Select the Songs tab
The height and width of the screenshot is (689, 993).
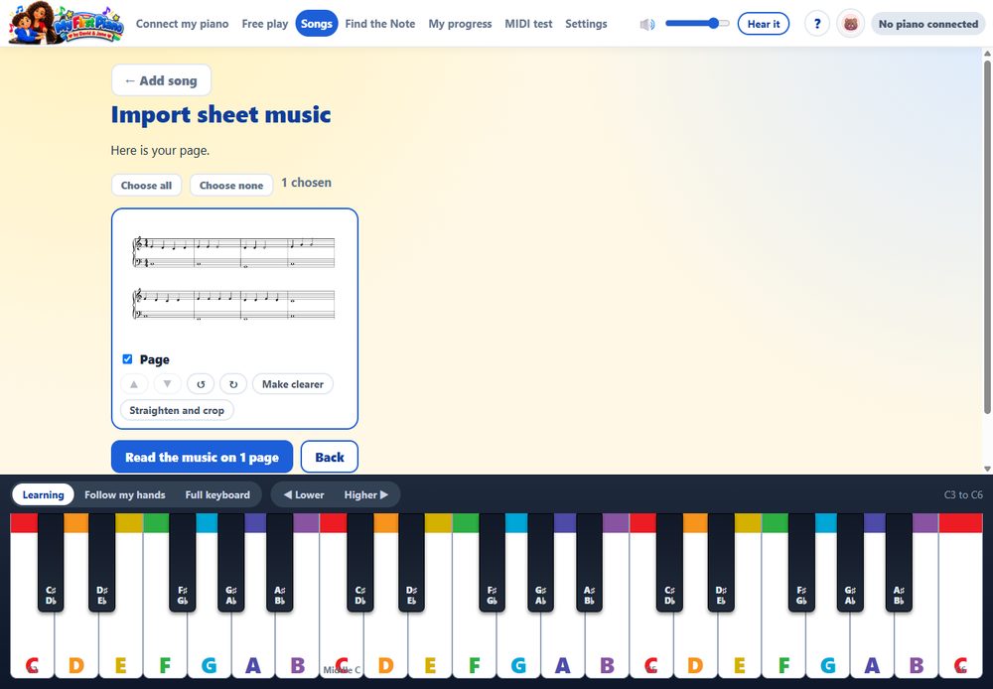pyautogui.click(x=317, y=24)
